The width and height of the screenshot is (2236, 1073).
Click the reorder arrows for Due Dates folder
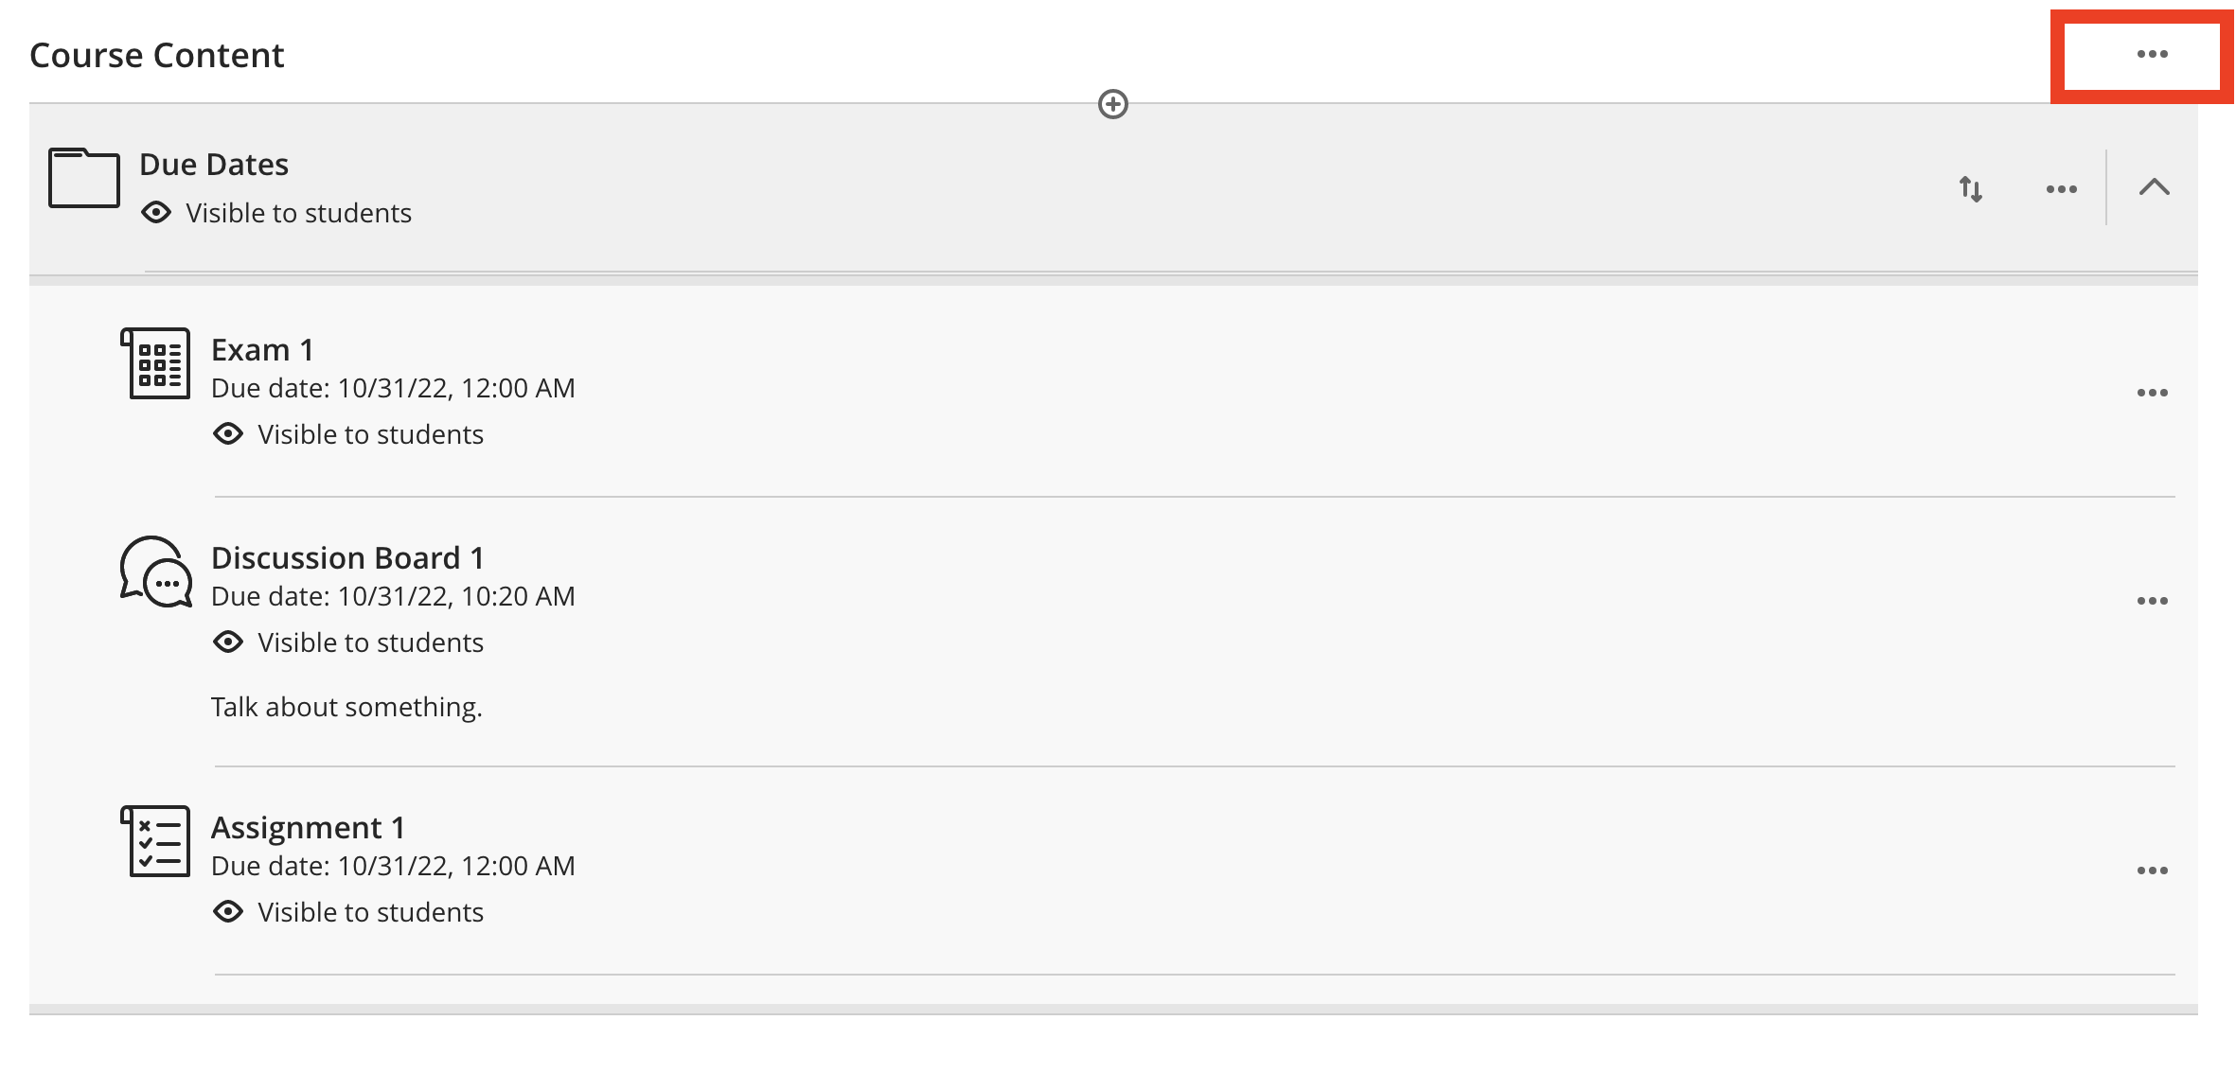[x=1971, y=189]
